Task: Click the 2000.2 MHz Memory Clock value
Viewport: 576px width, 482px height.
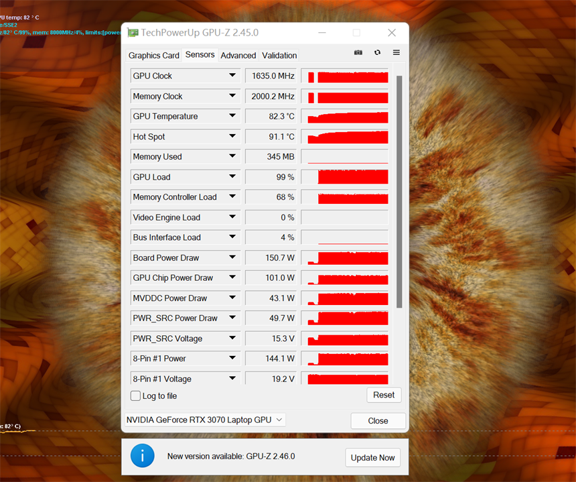Action: coord(271,96)
